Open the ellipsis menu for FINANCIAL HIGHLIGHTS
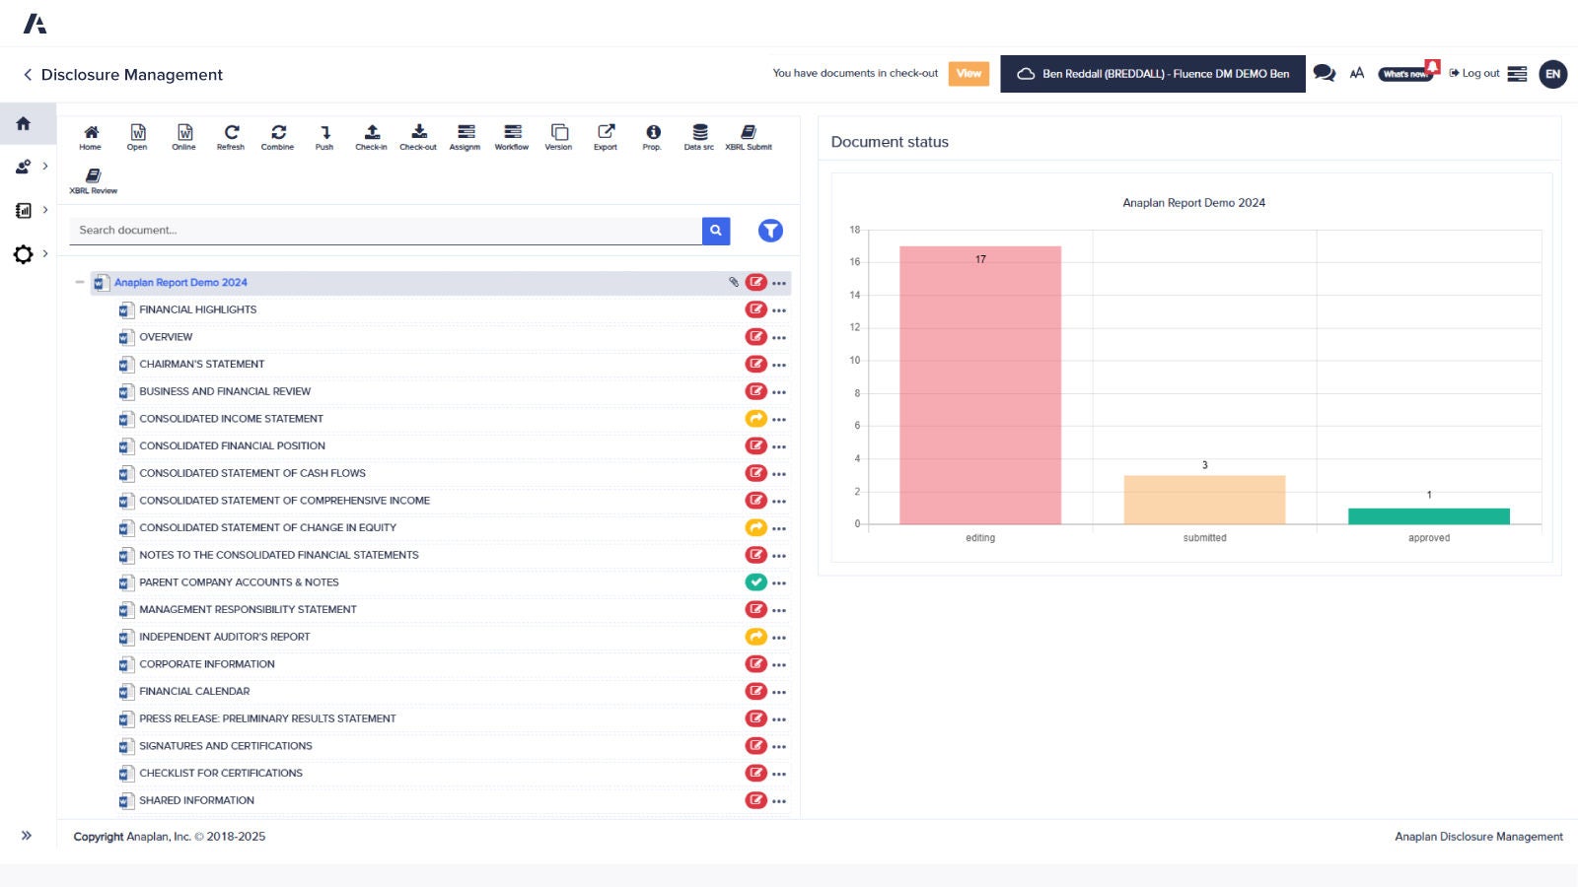The width and height of the screenshot is (1578, 887). [x=779, y=309]
